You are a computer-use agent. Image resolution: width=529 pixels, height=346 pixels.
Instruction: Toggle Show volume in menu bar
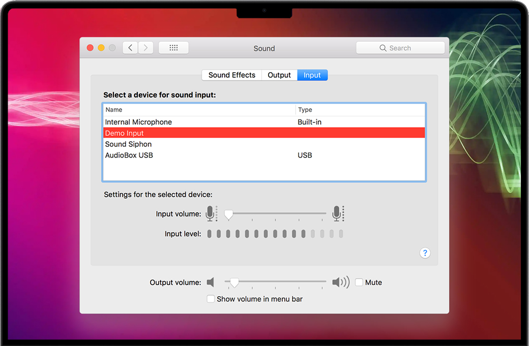211,299
